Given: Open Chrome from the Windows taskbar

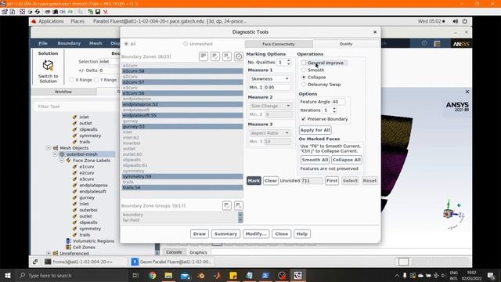Looking at the screenshot, I should [x=153, y=275].
